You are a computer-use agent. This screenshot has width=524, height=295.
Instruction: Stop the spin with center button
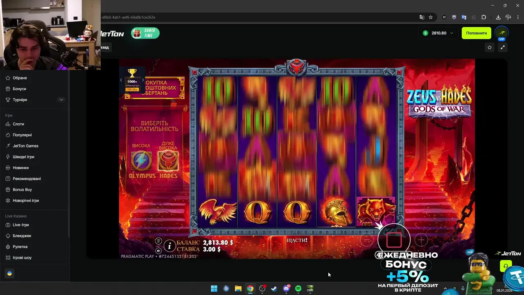coord(394,241)
